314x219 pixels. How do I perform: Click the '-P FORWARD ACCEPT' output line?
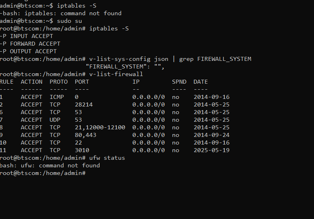(x=30, y=44)
